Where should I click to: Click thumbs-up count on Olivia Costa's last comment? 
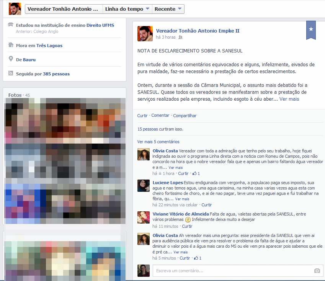[x=198, y=258]
